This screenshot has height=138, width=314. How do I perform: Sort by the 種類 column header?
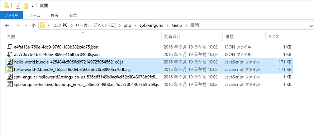click(244, 36)
